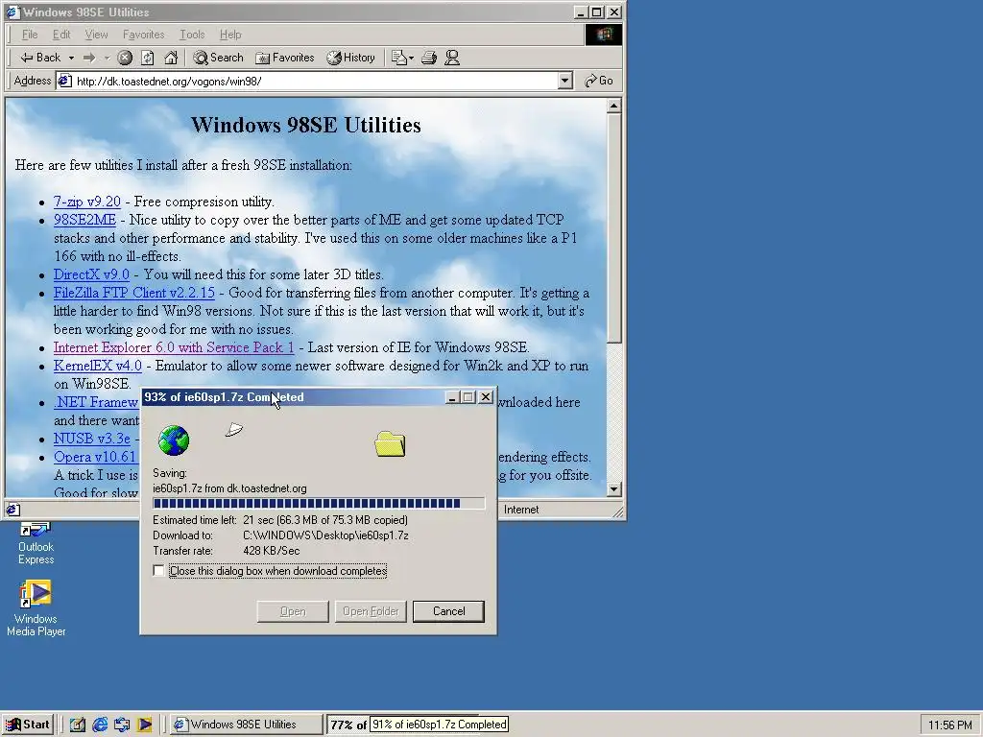The width and height of the screenshot is (983, 737).
Task: Open the Help menu
Action: point(230,35)
